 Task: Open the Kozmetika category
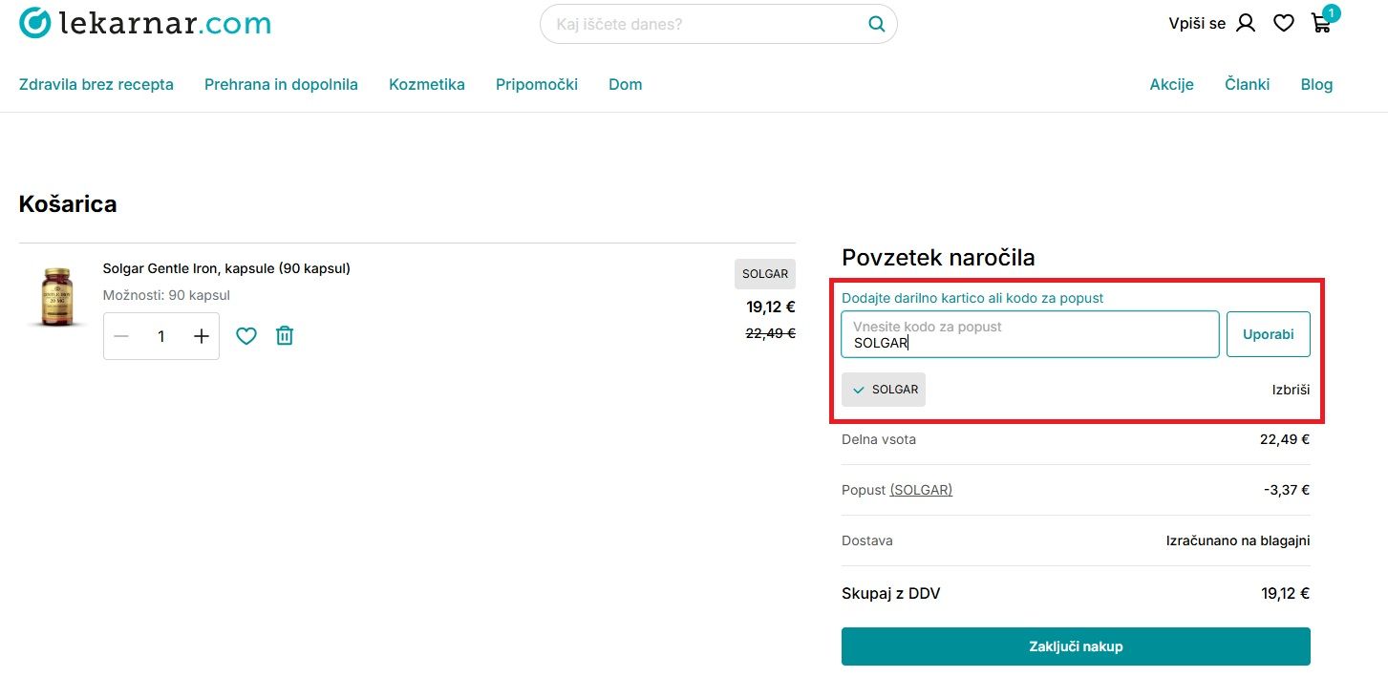point(427,84)
